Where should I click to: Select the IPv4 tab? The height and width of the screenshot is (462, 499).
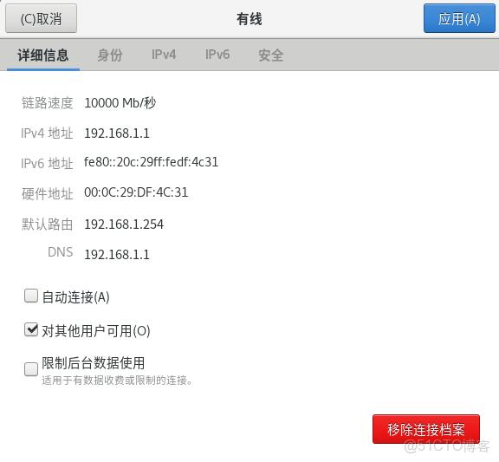[164, 55]
